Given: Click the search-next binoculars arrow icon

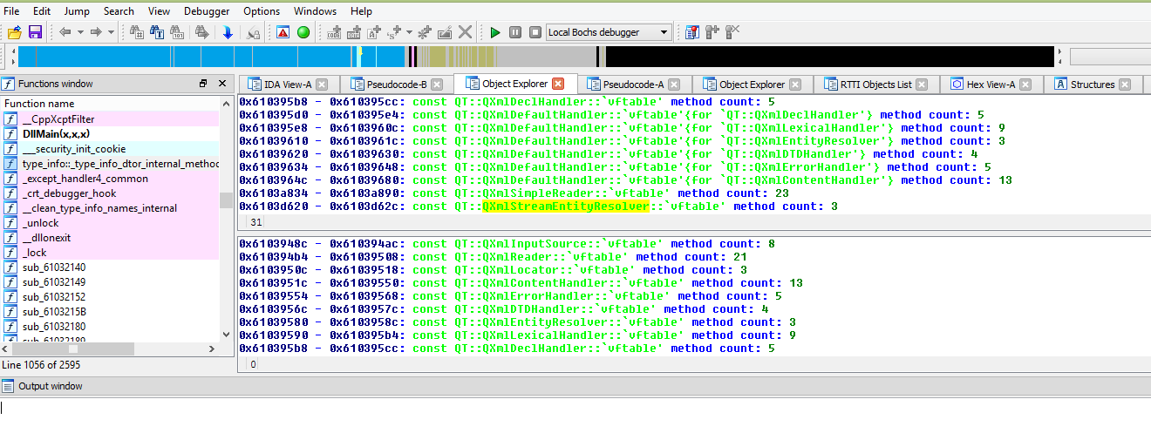Looking at the screenshot, I should [x=202, y=32].
